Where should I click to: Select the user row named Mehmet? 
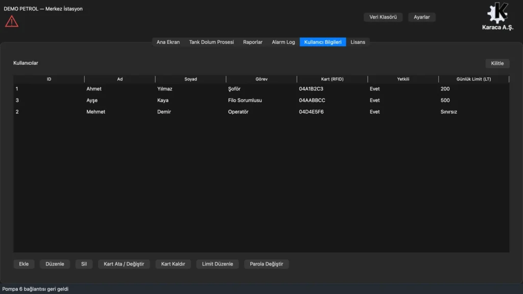click(261, 112)
